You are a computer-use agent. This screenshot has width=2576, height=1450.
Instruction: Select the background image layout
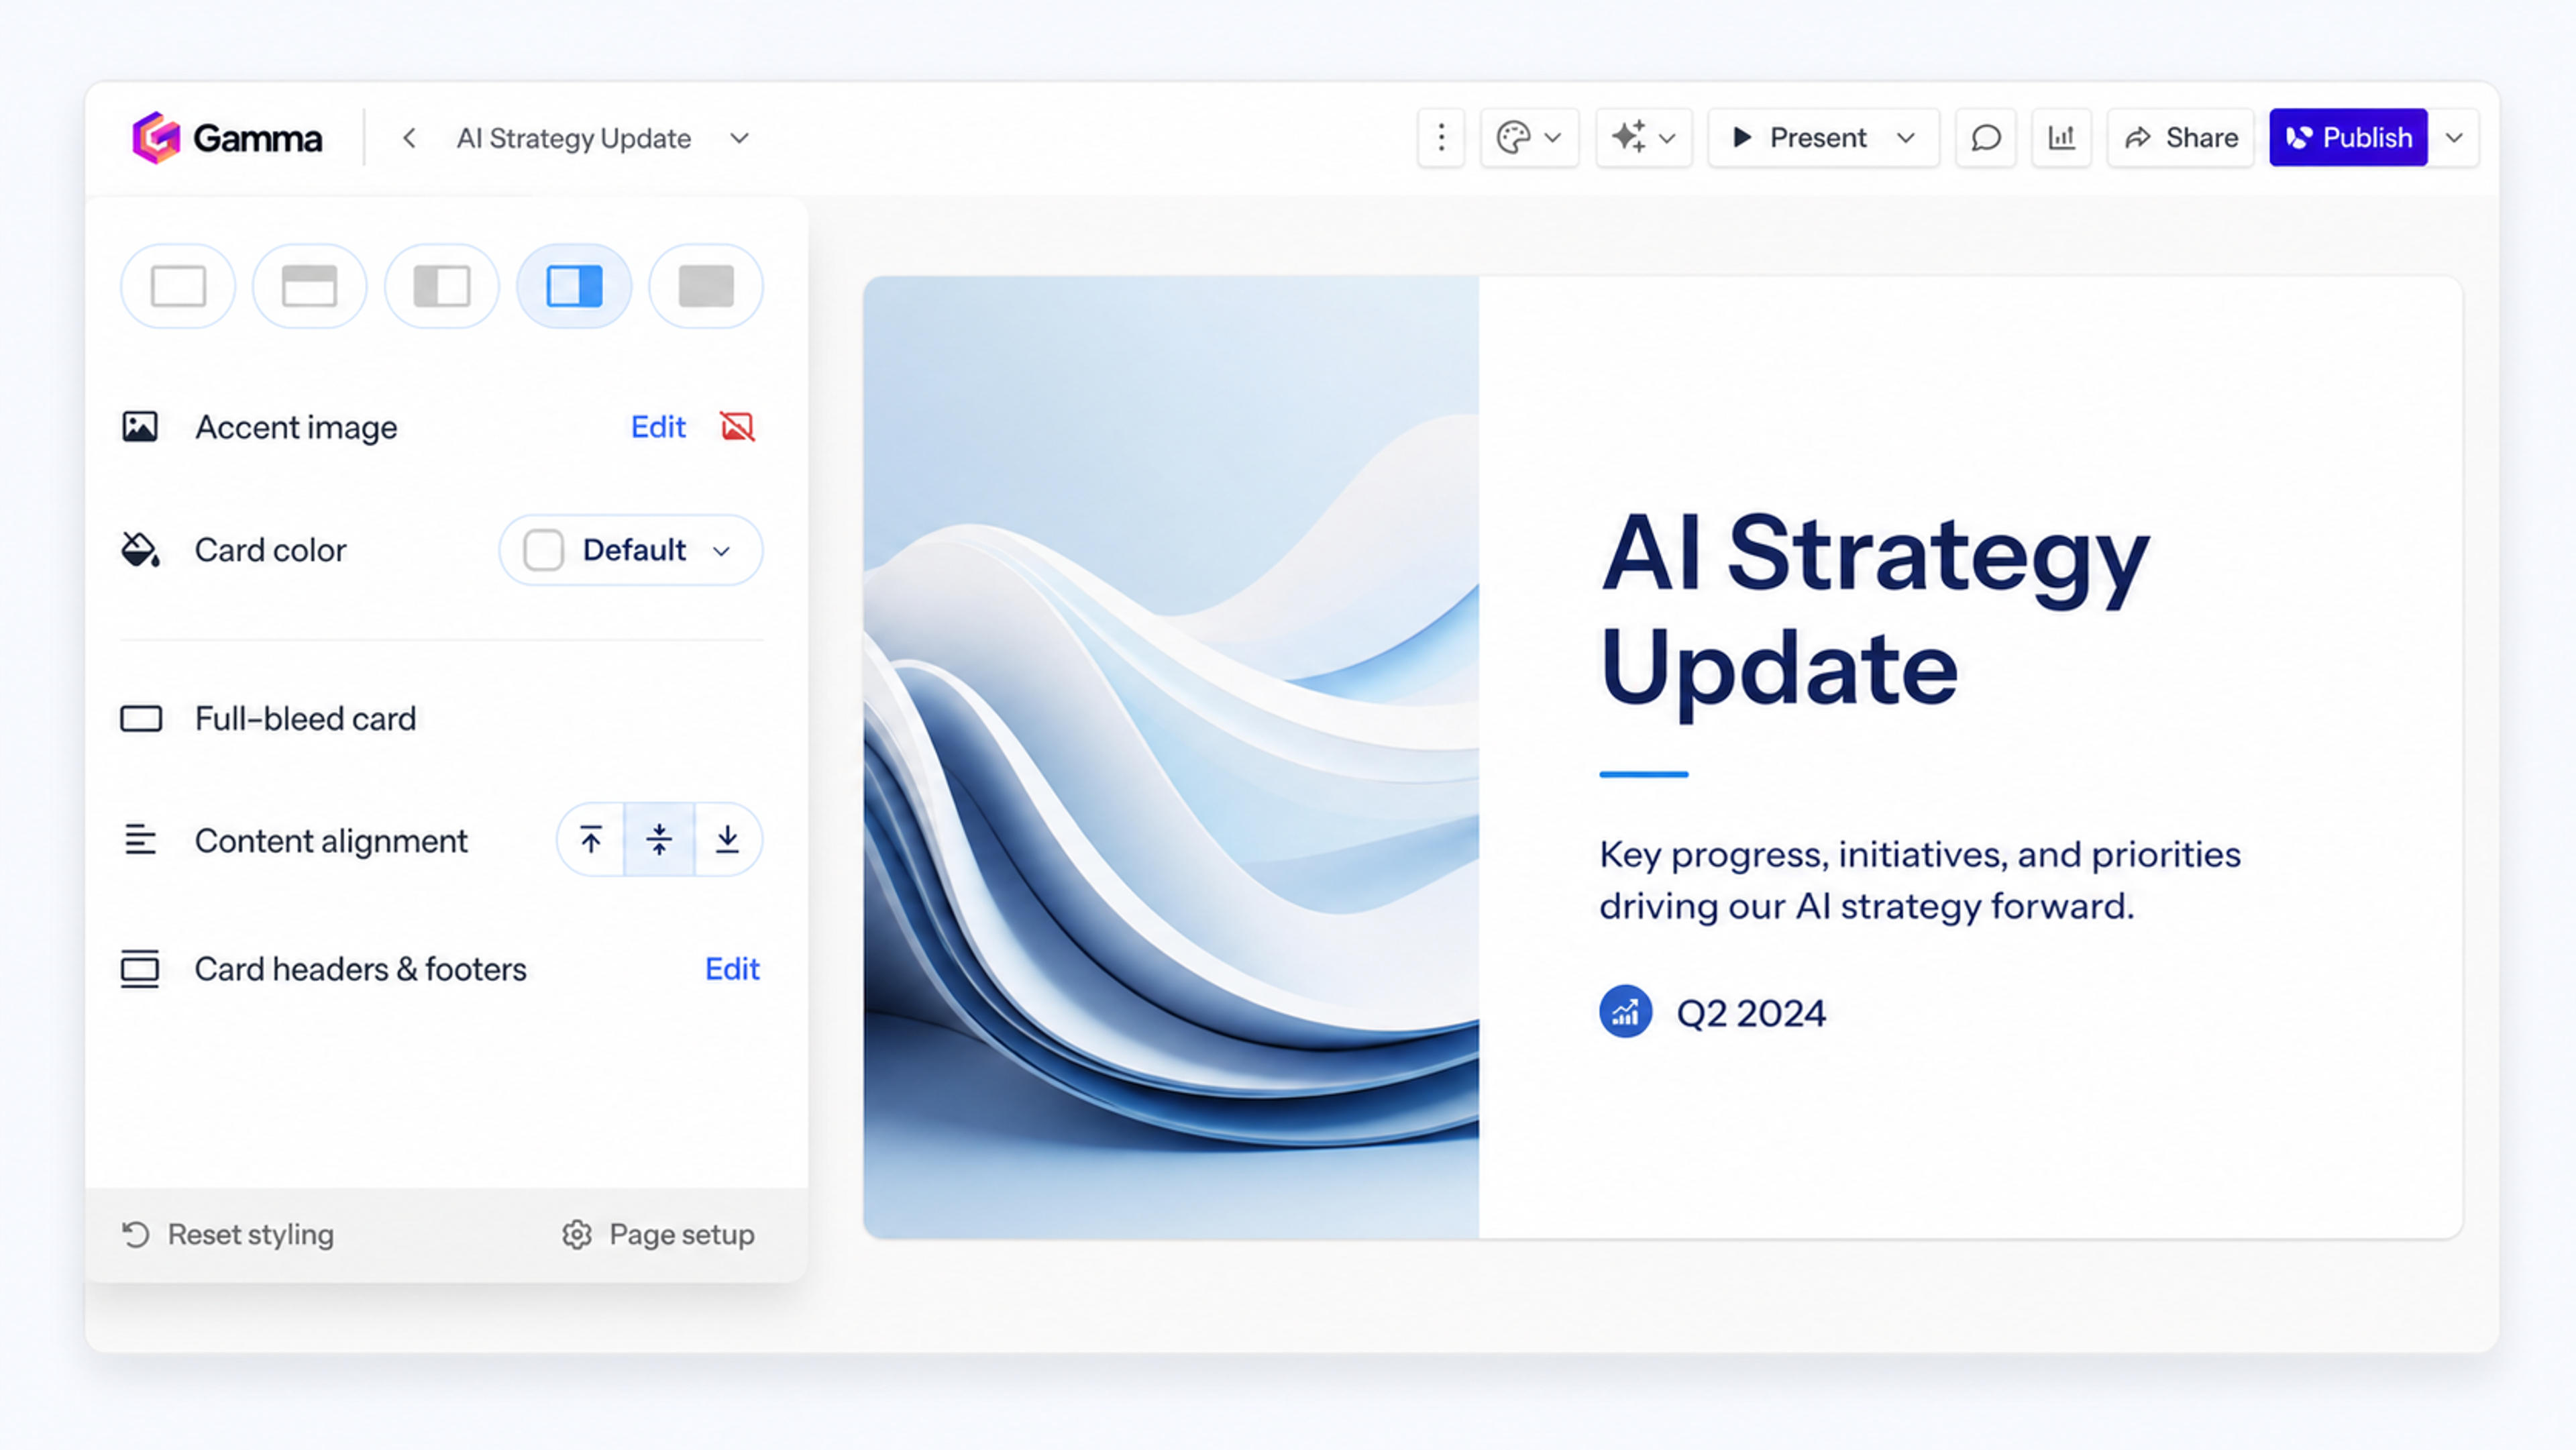pos(706,286)
